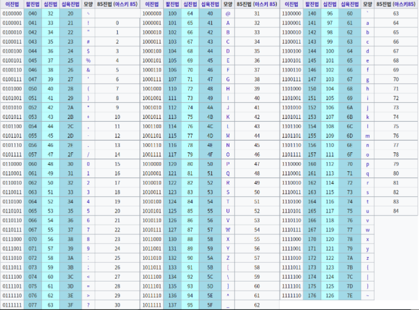Viewport: 419px width, 310px height.
Task: Open the uppercase Q character link
Action: (x=228, y=173)
